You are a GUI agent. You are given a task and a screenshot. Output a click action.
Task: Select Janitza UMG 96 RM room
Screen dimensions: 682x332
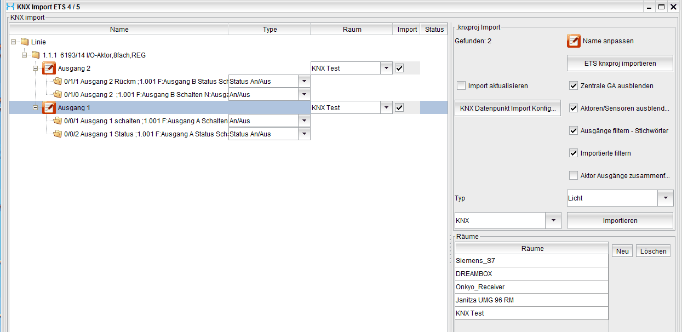point(532,300)
